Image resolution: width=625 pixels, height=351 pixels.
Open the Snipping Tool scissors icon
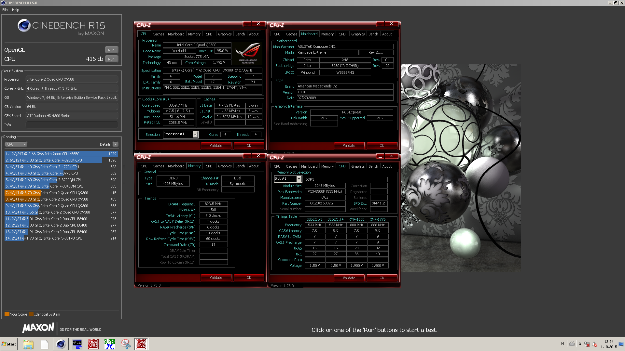point(126,344)
